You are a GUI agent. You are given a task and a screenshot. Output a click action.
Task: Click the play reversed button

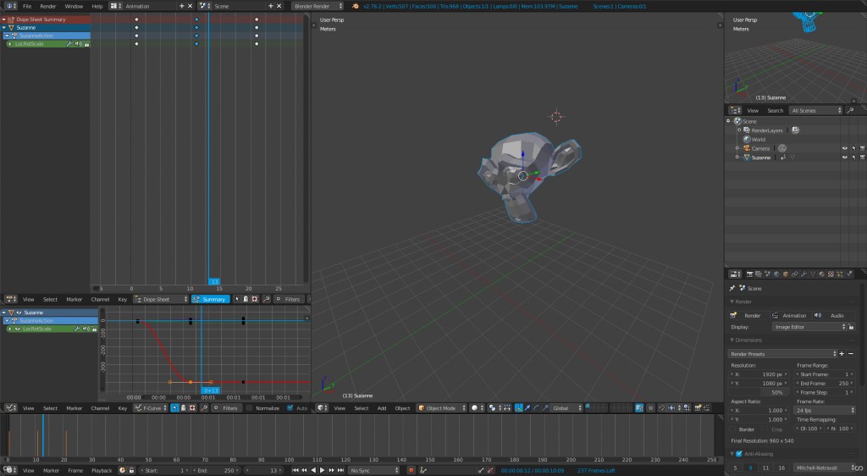coord(313,470)
